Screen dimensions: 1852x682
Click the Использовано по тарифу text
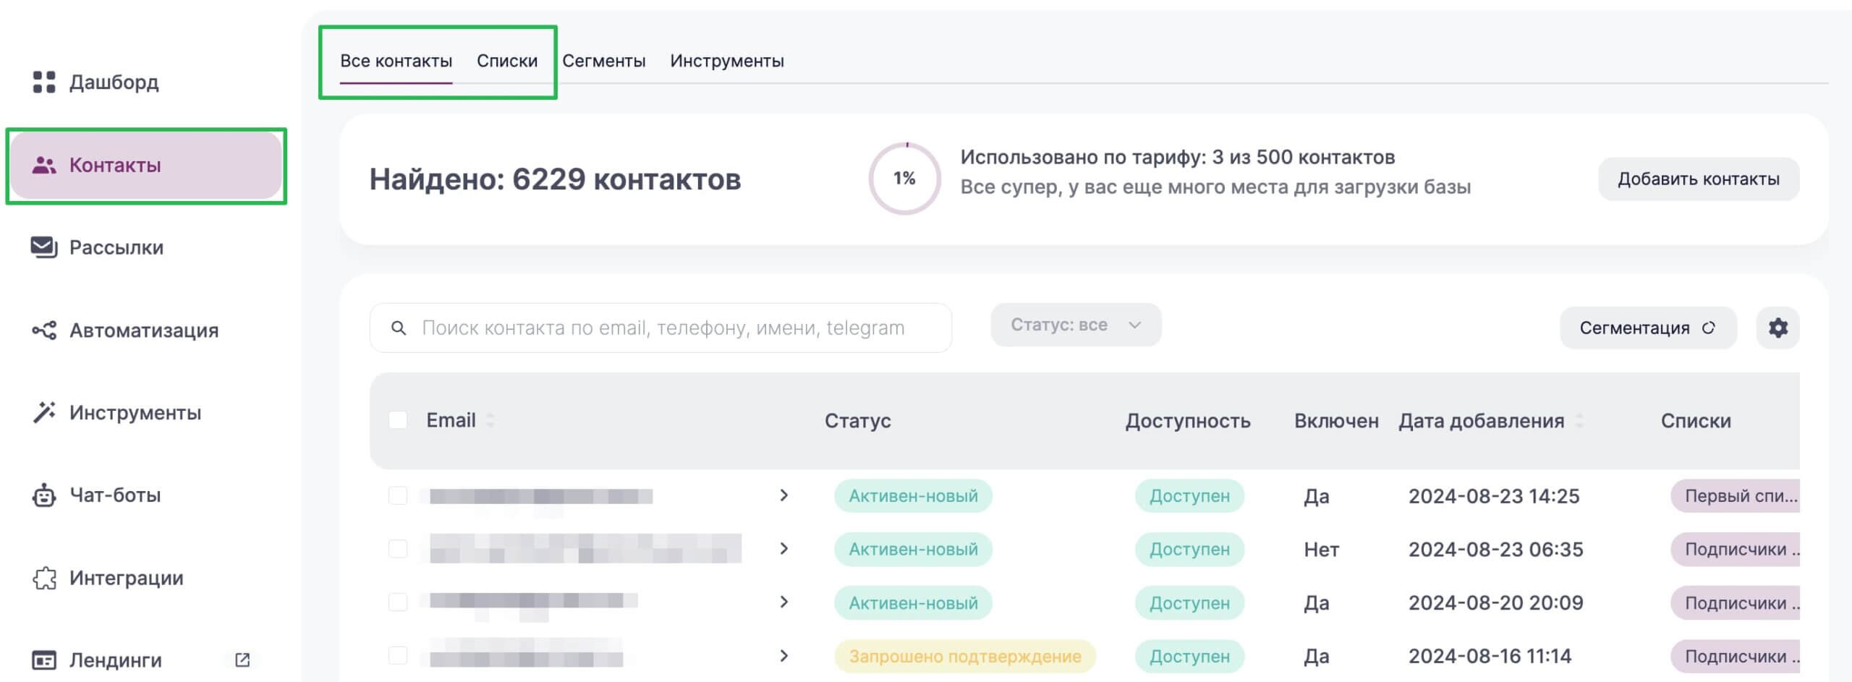pos(1178,157)
